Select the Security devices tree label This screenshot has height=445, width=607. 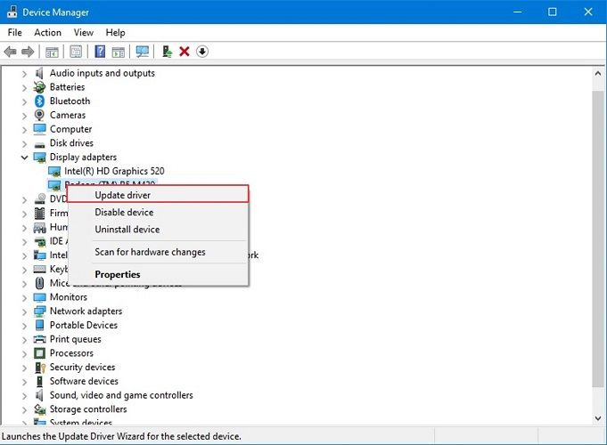[x=83, y=367]
